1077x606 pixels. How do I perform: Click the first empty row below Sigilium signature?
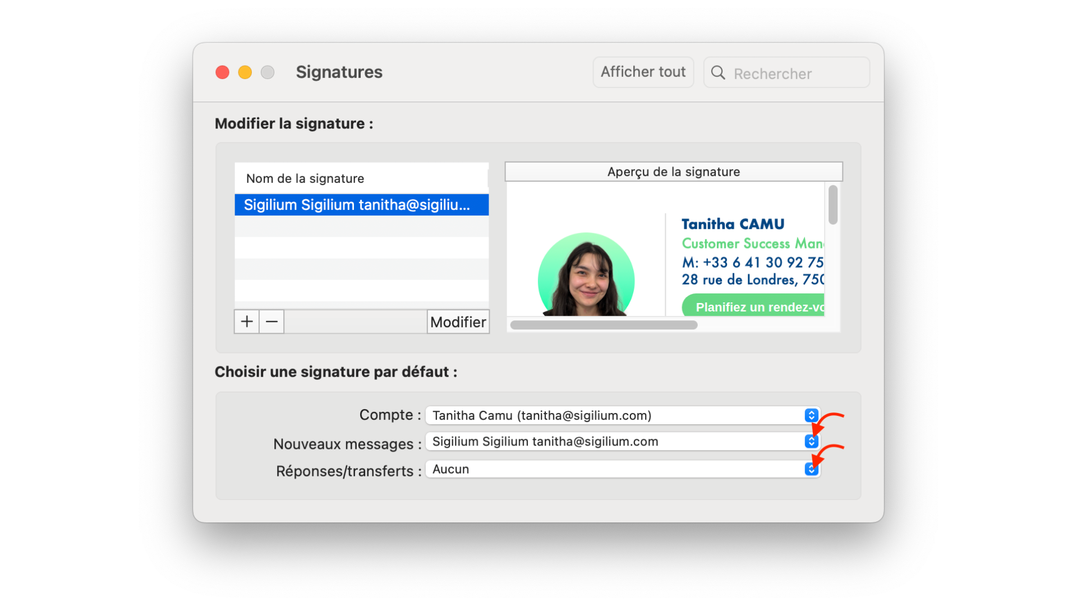361,227
